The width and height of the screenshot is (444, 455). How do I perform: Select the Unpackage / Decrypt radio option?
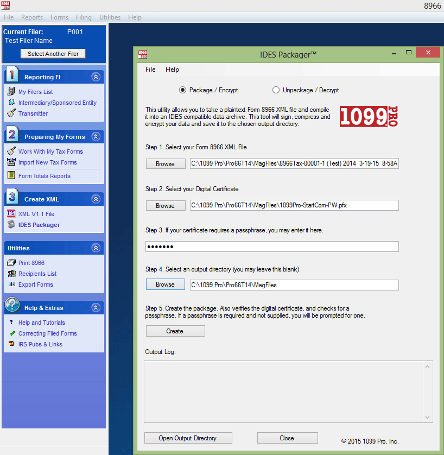click(x=276, y=90)
